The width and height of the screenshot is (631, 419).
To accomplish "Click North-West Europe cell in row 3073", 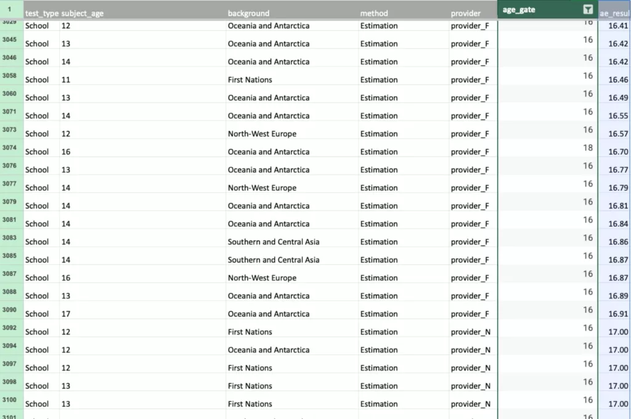I will point(262,134).
